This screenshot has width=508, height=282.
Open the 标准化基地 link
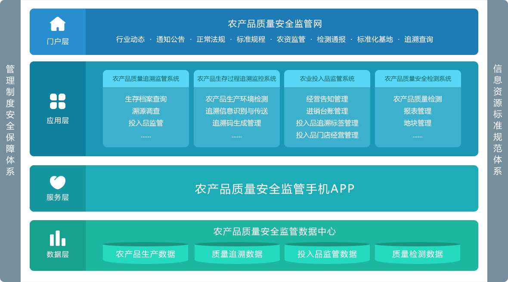pos(375,39)
